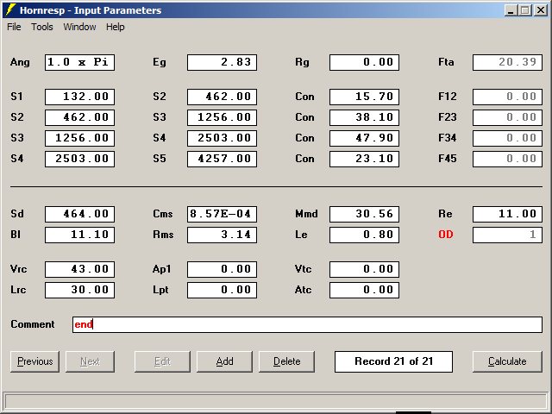Select the Rg field 0.00
This screenshot has height=414, width=552.
(x=364, y=62)
